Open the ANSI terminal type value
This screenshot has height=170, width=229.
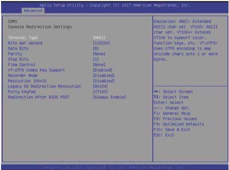tap(99, 38)
